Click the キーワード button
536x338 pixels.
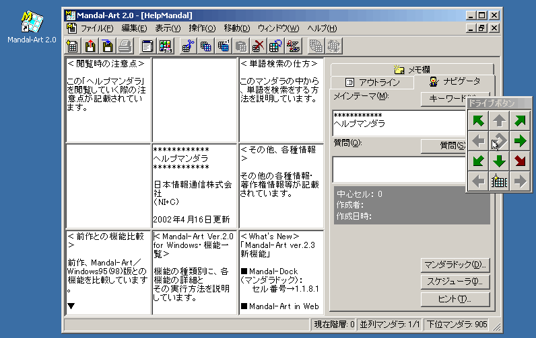click(443, 99)
